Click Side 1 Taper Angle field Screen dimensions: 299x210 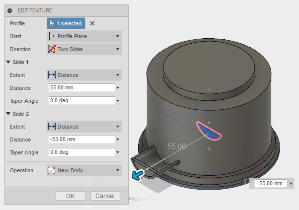click(81, 100)
